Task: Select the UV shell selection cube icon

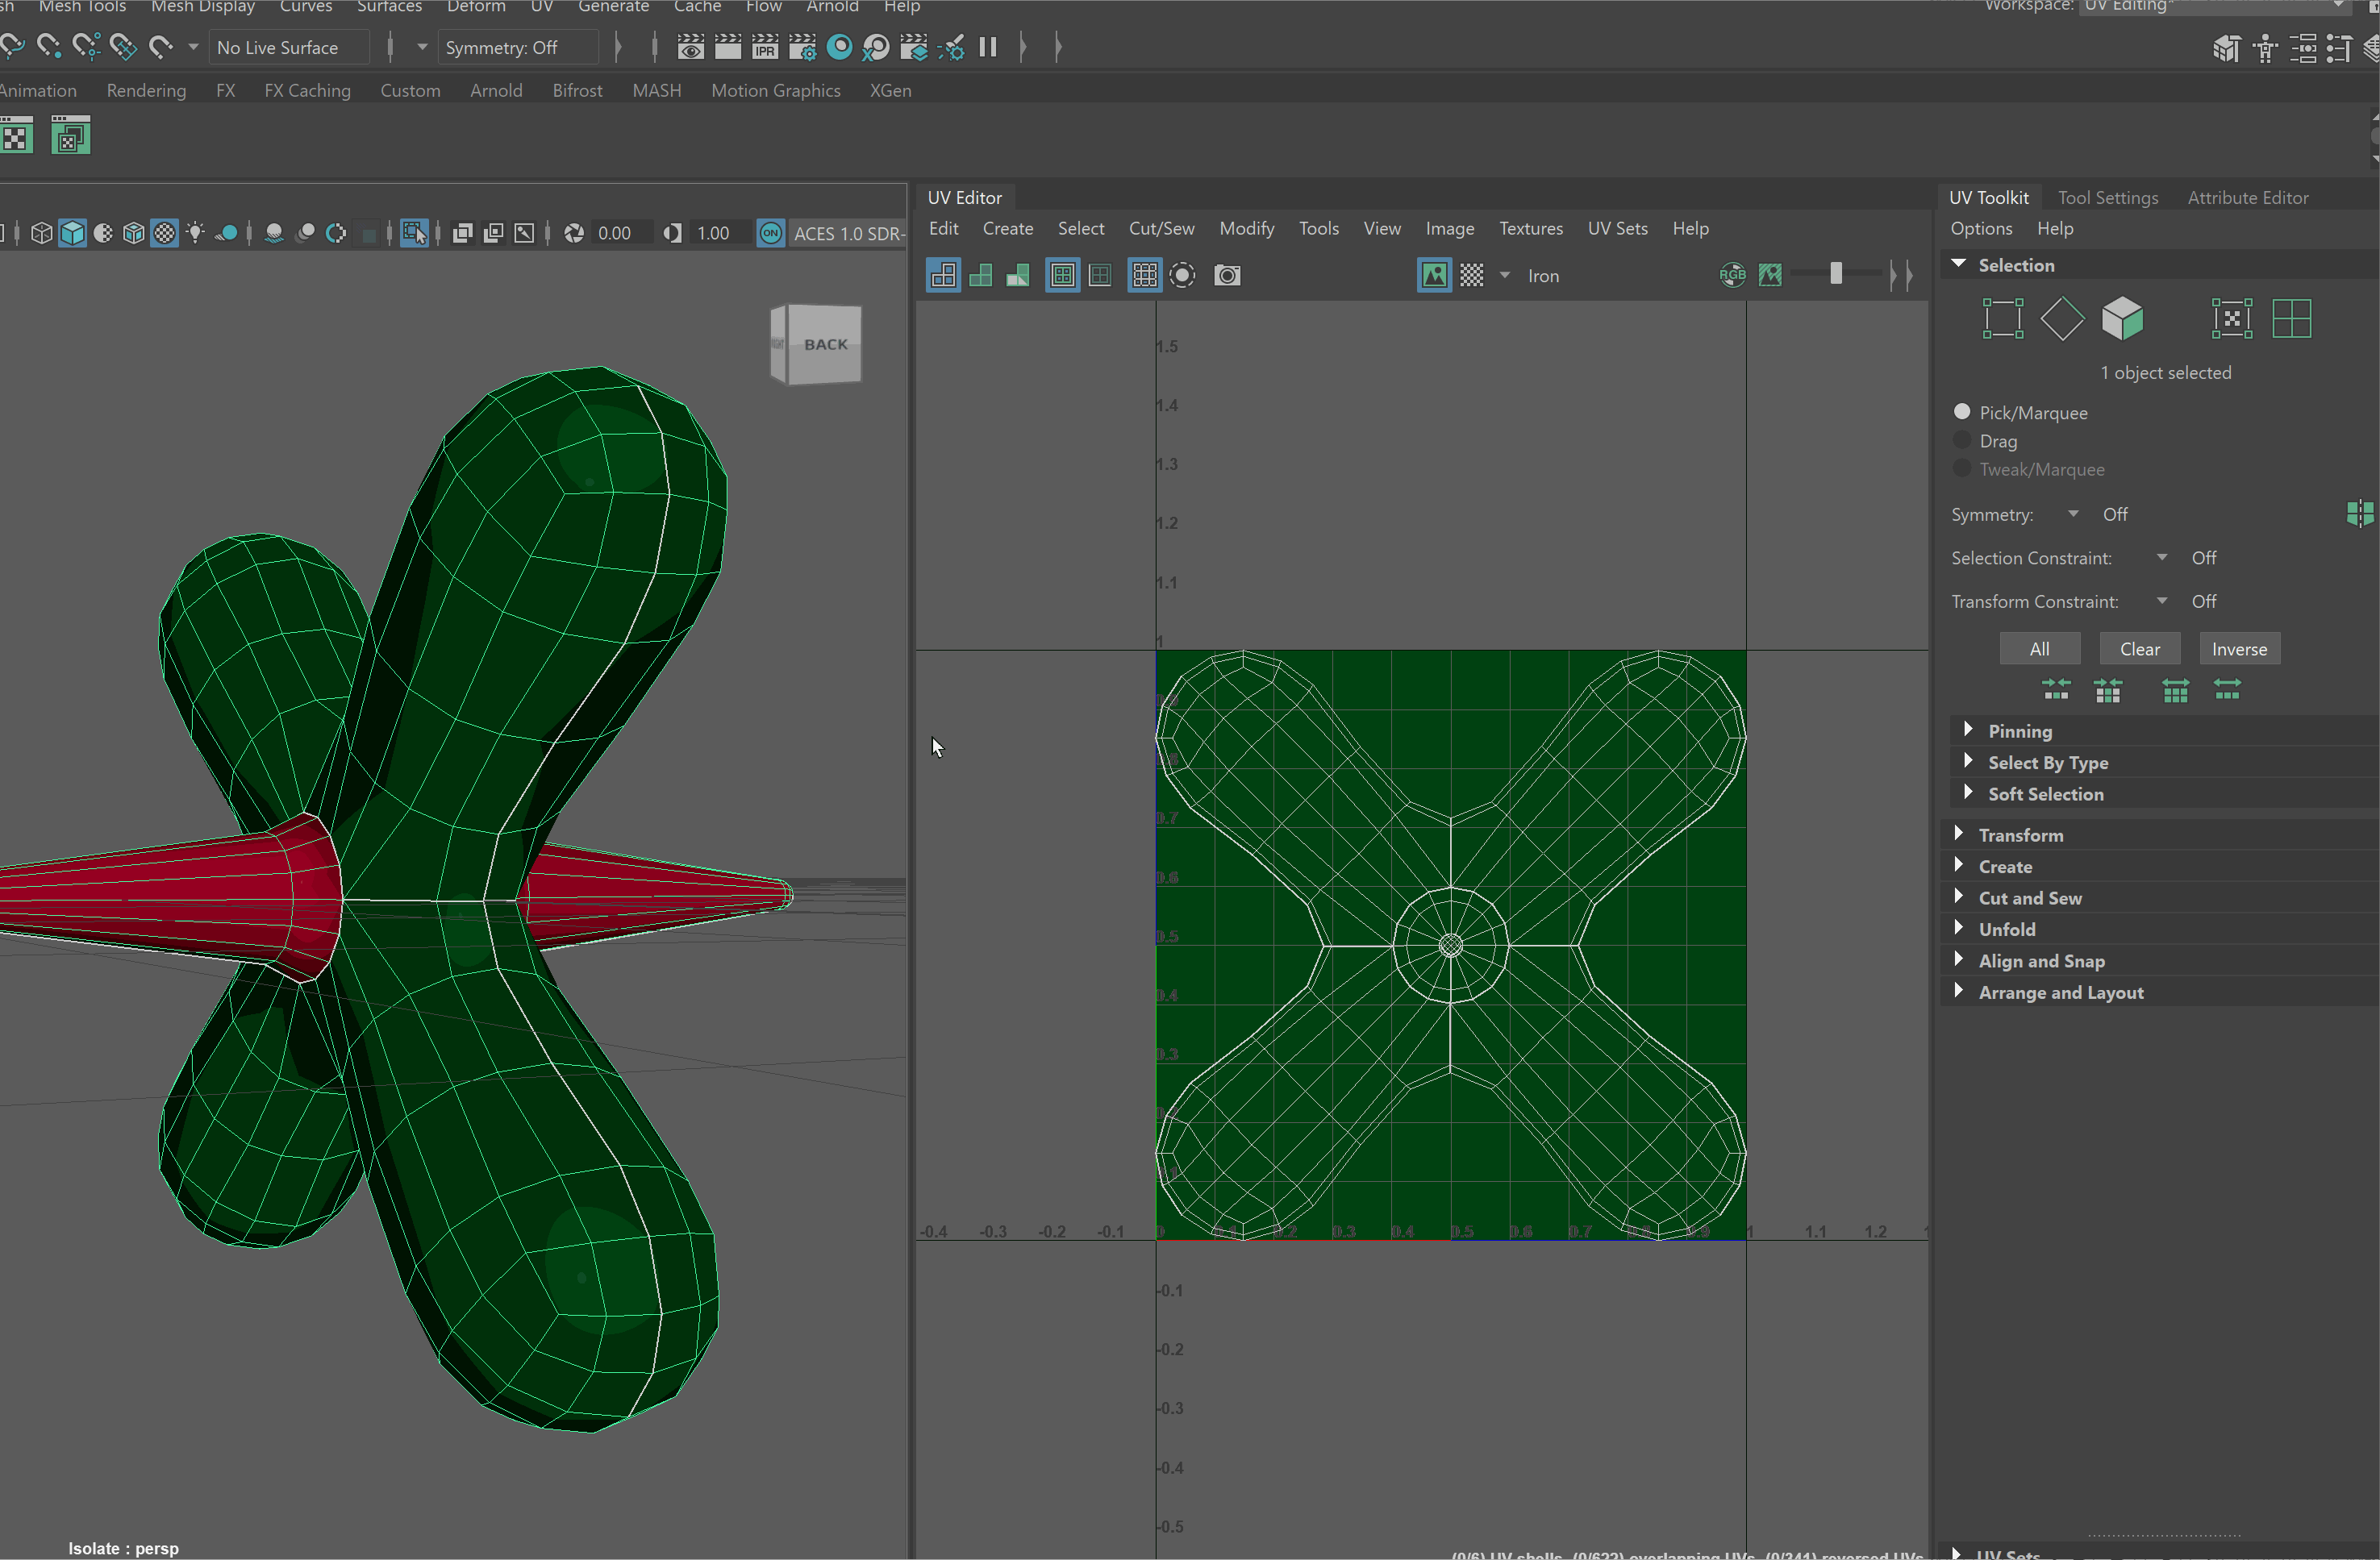Action: tap(2122, 318)
